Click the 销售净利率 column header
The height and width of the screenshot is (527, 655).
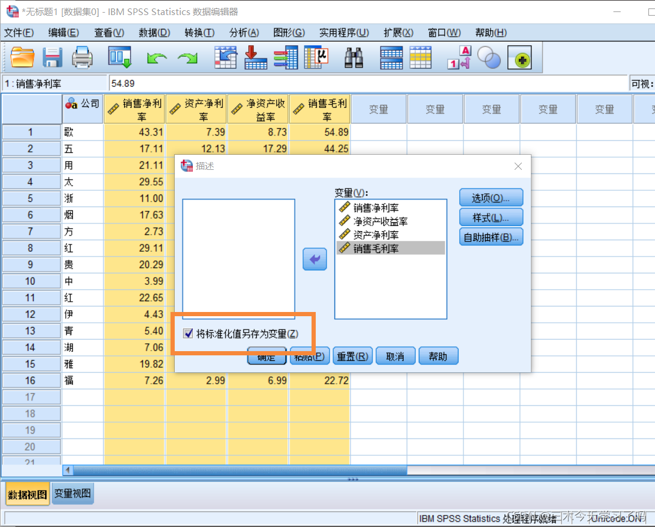point(134,109)
